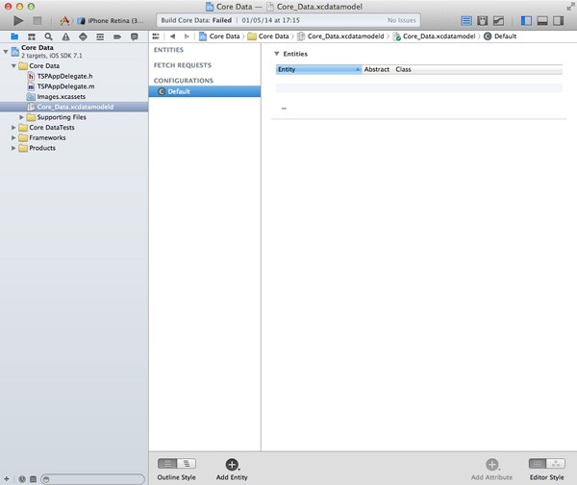Toggle the Debug area pane
The image size is (577, 485).
pyautogui.click(x=542, y=20)
